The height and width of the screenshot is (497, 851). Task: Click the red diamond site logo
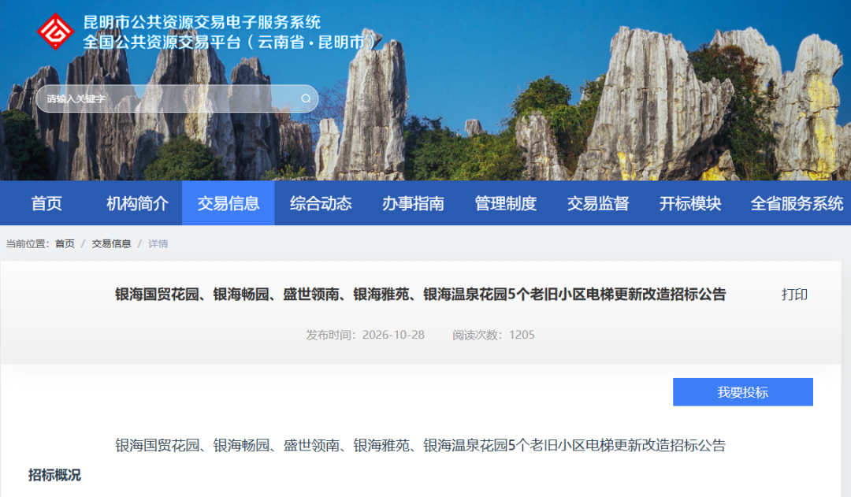(x=55, y=32)
